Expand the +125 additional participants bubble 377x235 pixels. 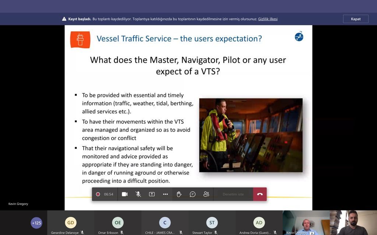point(36,223)
